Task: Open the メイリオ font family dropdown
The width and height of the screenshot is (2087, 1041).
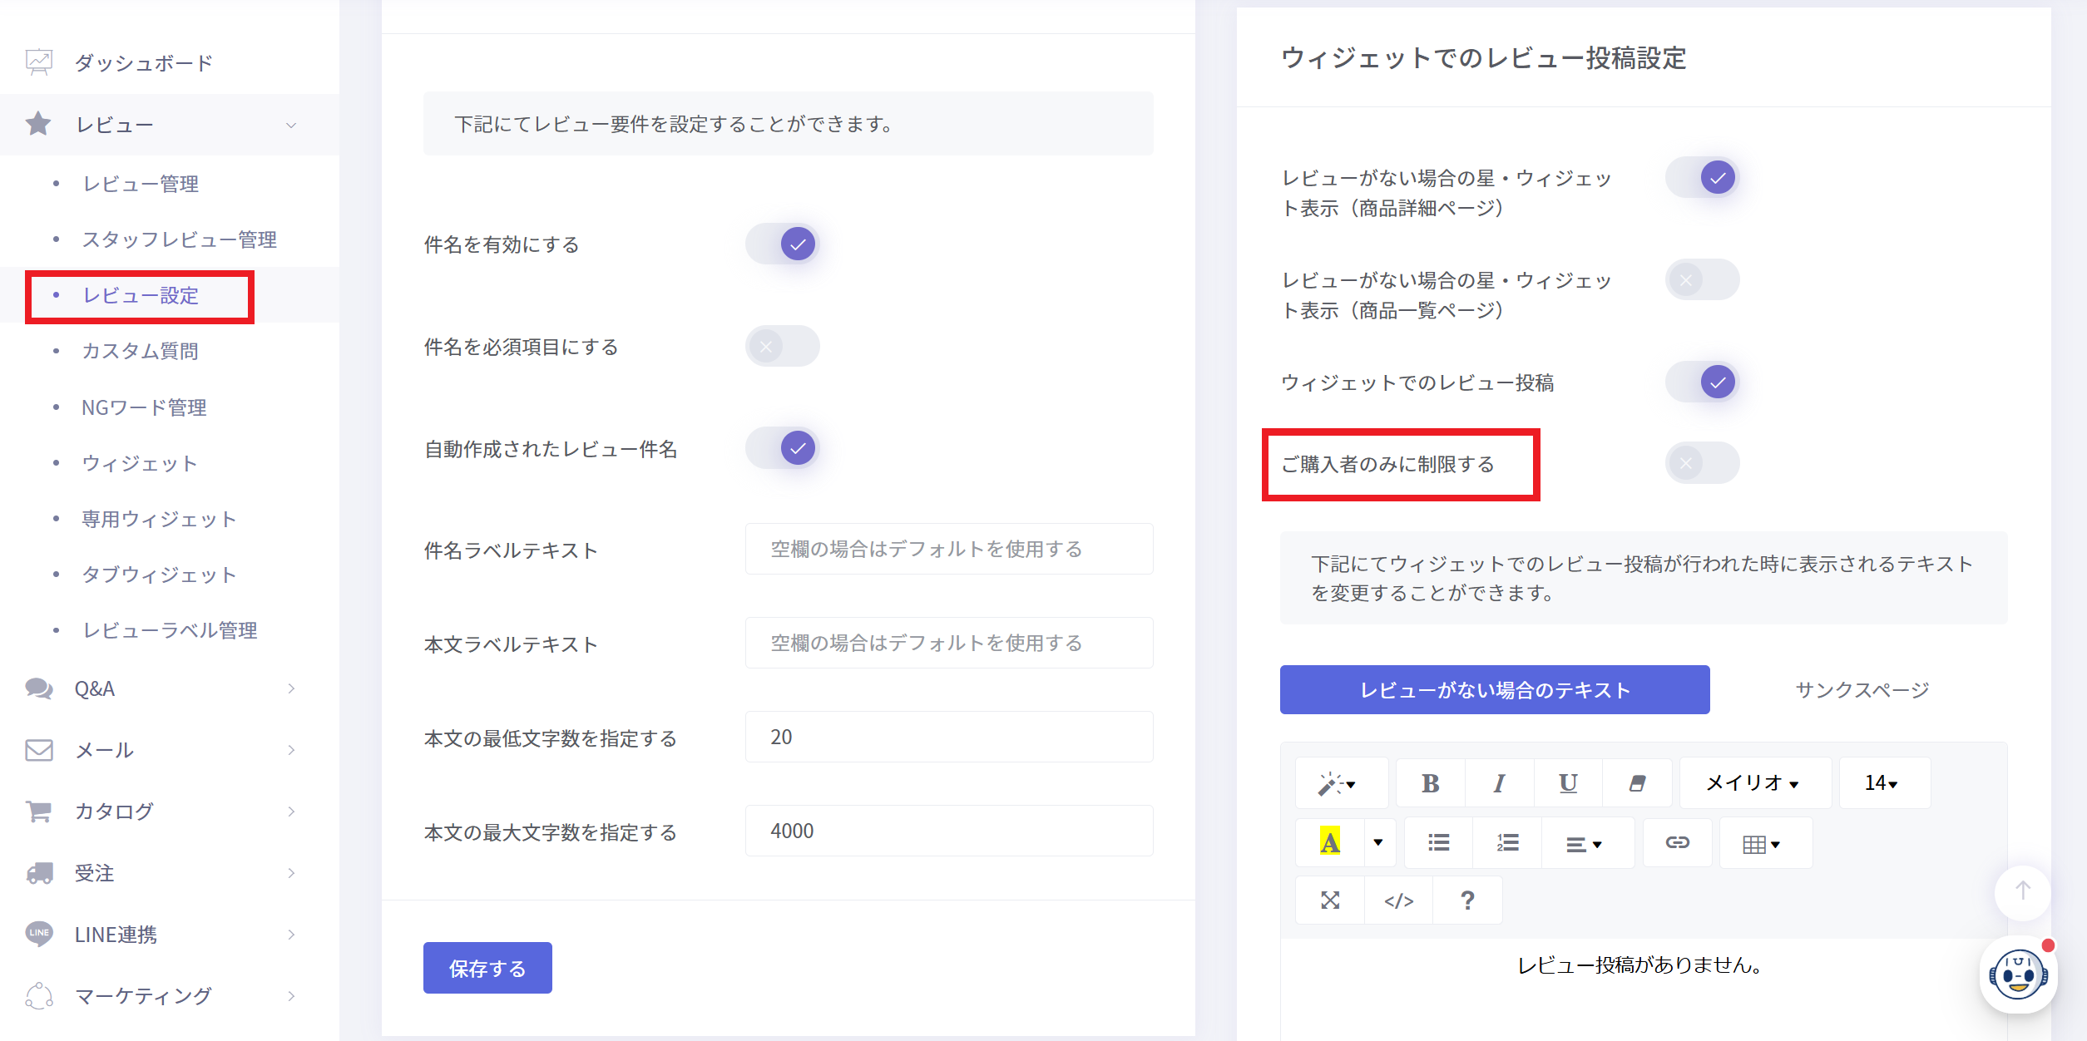Action: 1753,783
